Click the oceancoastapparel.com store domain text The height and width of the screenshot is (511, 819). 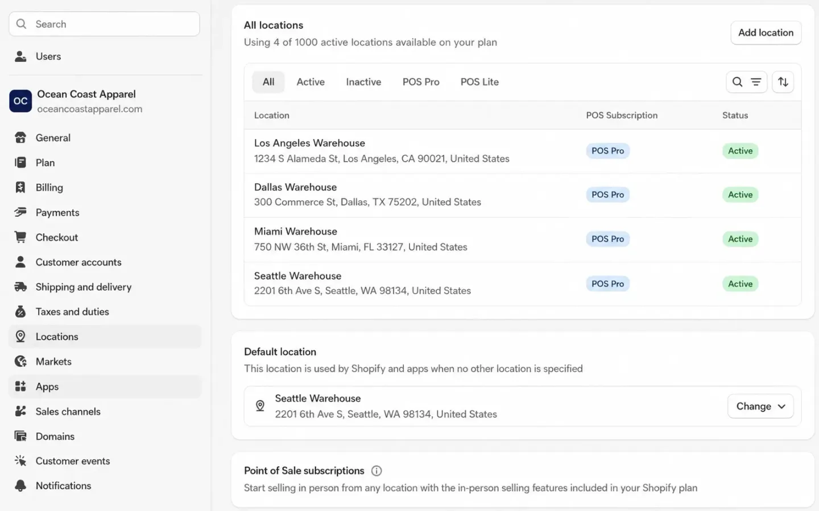90,109
